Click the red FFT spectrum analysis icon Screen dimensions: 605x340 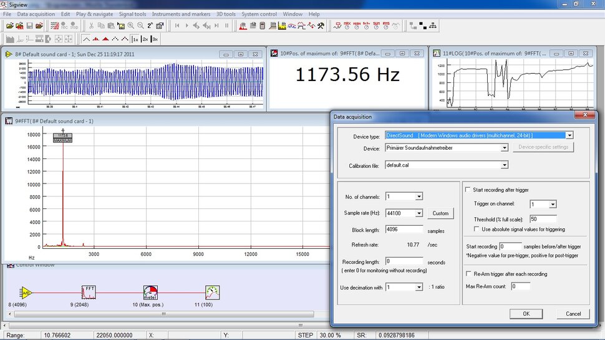point(243,26)
